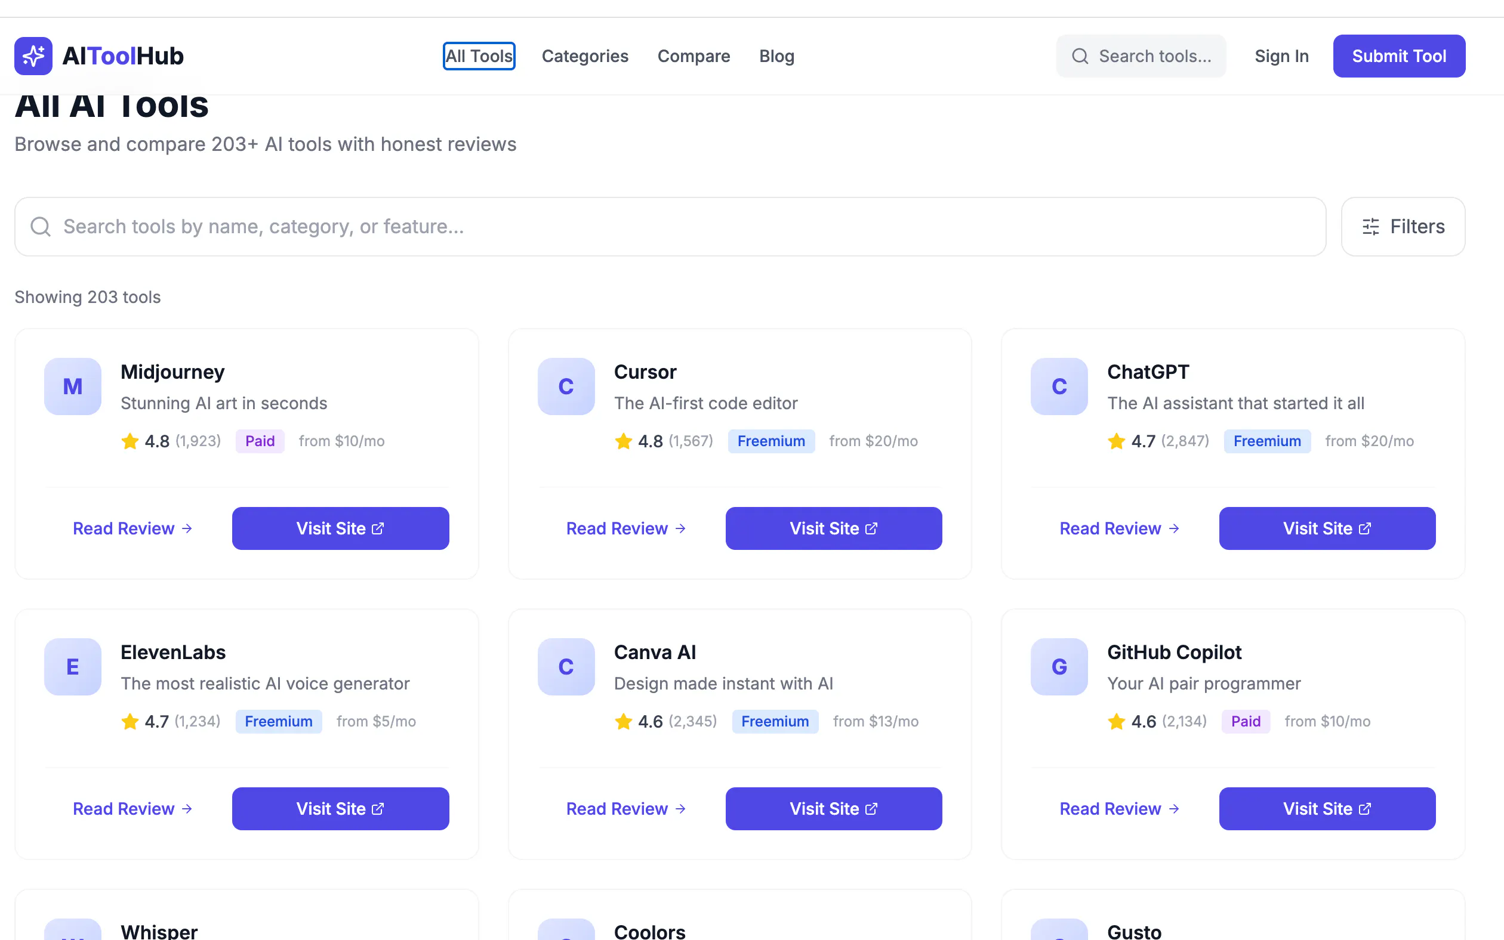Click the GitHub Copilot tool title
The image size is (1504, 940).
pos(1175,652)
